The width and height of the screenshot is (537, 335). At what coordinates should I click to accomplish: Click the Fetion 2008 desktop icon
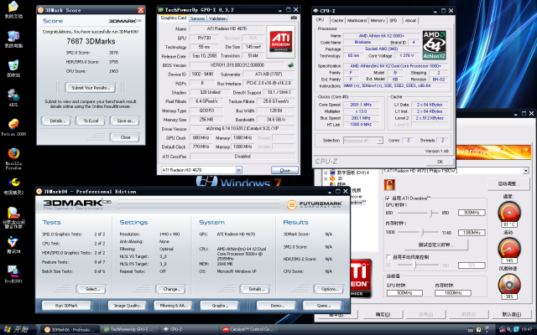coord(13,122)
